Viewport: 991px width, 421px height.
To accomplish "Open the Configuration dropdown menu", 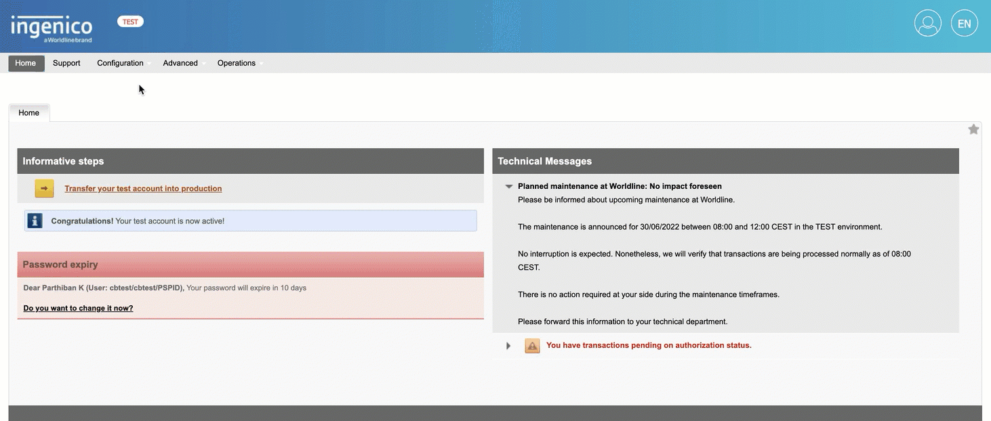I will [x=121, y=63].
